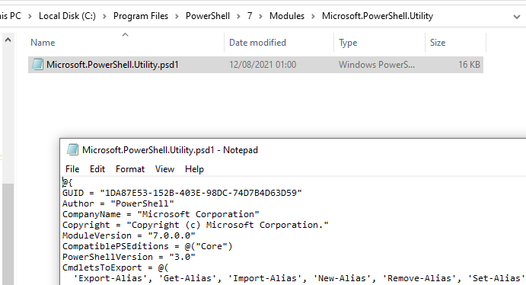Go to PowerShell folder in the breadcrumb
The width and height of the screenshot is (526, 285).
[208, 16]
